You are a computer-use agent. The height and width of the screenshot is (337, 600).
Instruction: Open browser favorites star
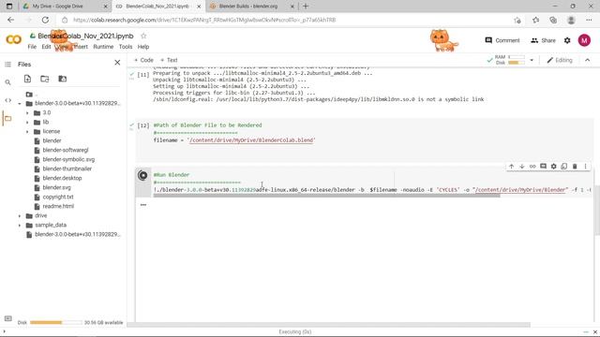(535, 20)
